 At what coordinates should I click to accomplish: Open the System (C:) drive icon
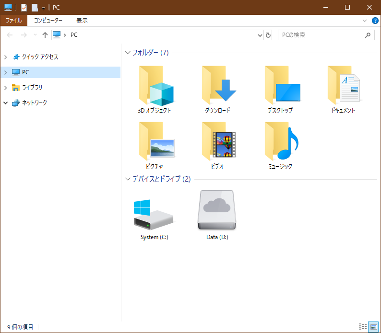pos(154,215)
